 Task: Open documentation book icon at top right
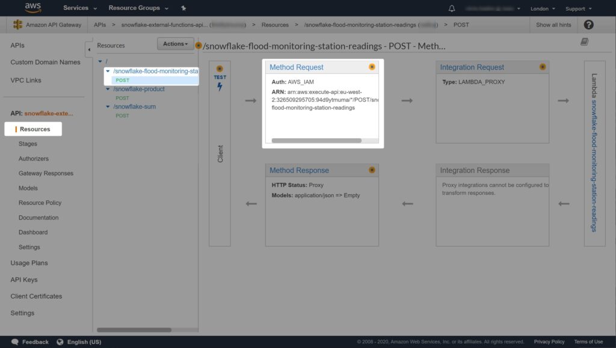[584, 42]
